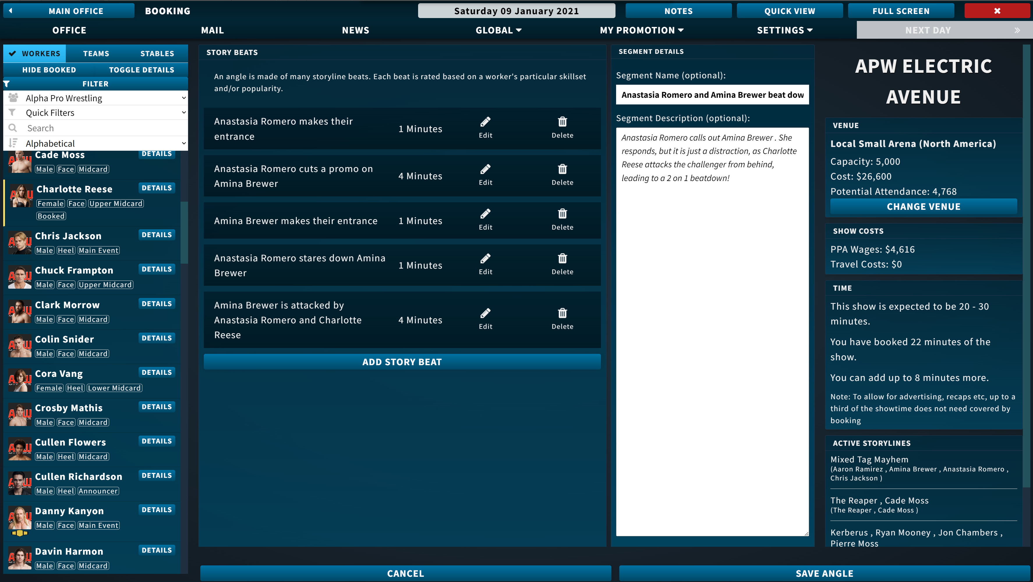This screenshot has height=582, width=1033.
Task: Click the Change Venue button
Action: [x=923, y=206]
